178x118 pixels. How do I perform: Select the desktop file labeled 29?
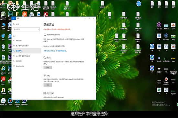152,48
